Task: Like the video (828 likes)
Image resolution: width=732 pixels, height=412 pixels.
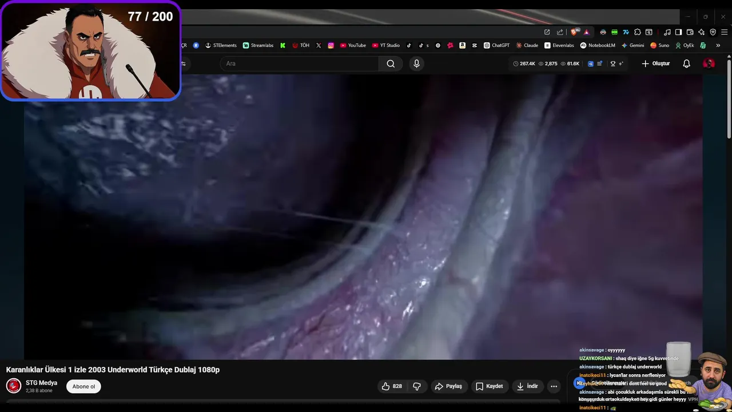Action: (x=392, y=386)
